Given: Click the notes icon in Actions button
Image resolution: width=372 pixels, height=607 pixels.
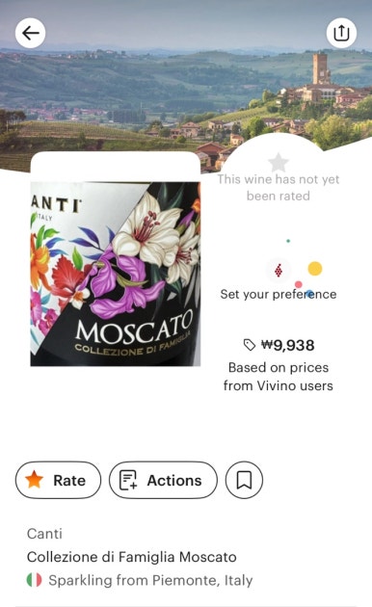Looking at the screenshot, I should click(x=128, y=480).
